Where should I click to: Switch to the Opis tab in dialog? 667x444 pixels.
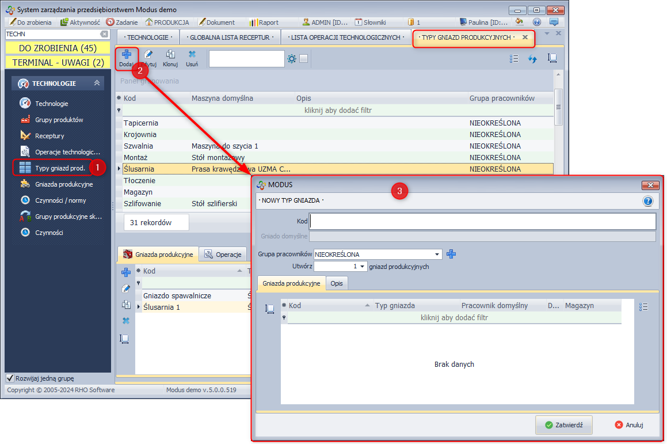(337, 283)
